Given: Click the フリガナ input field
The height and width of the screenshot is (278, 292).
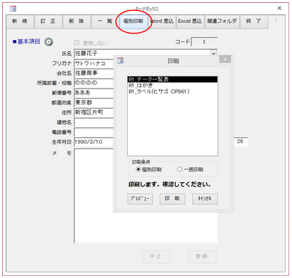Looking at the screenshot, I should click(94, 64).
